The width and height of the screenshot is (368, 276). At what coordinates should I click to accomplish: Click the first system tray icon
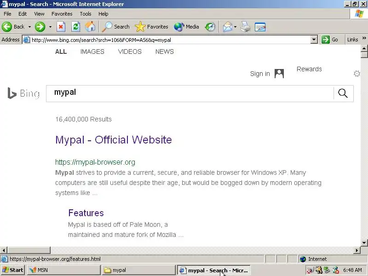[x=310, y=270]
